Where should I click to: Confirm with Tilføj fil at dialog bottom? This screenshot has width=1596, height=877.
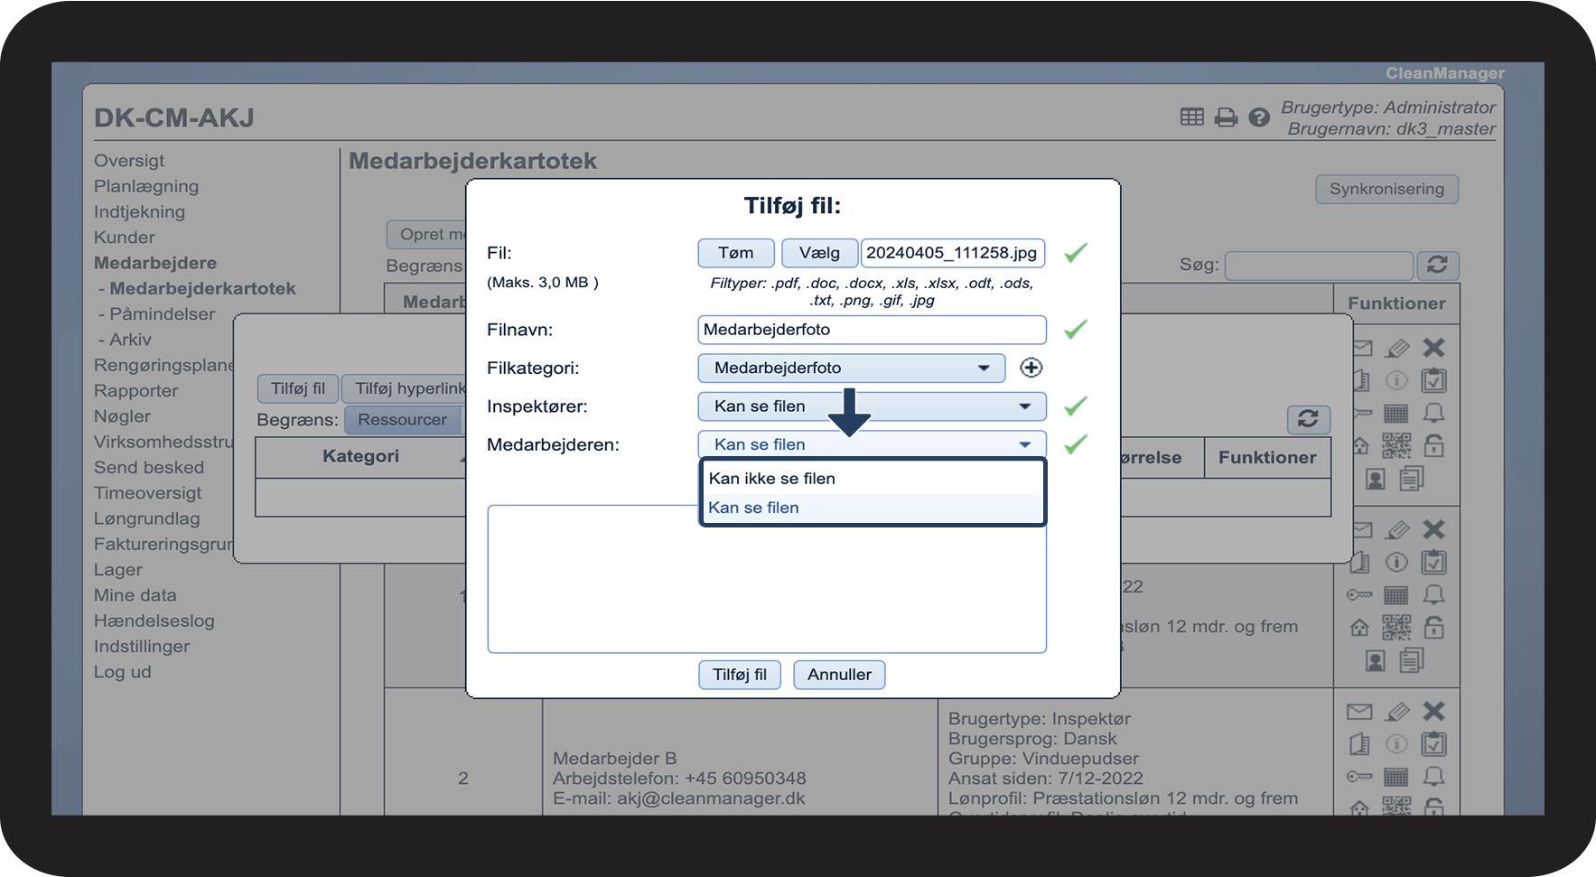pyautogui.click(x=740, y=675)
